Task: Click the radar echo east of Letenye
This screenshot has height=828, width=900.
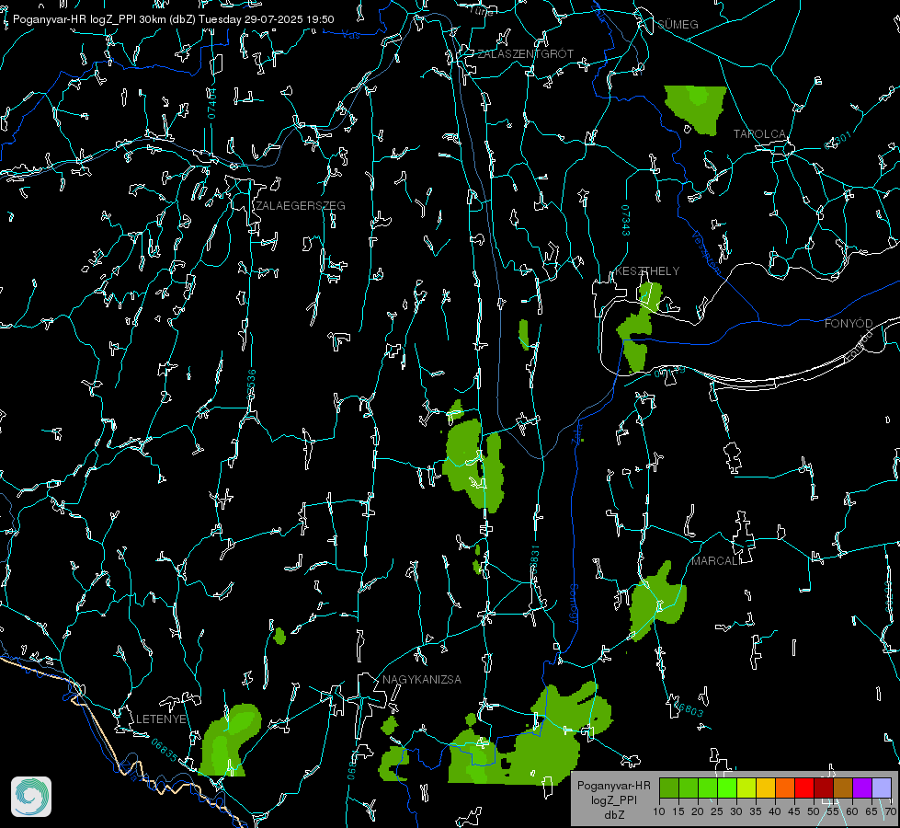Action: coord(230,742)
